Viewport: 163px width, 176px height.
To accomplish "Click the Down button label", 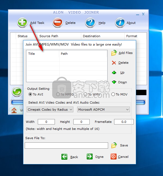I will pos(123,82).
